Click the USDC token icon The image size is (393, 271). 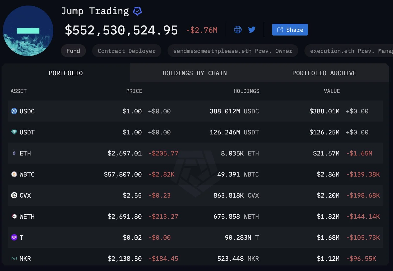coord(14,111)
